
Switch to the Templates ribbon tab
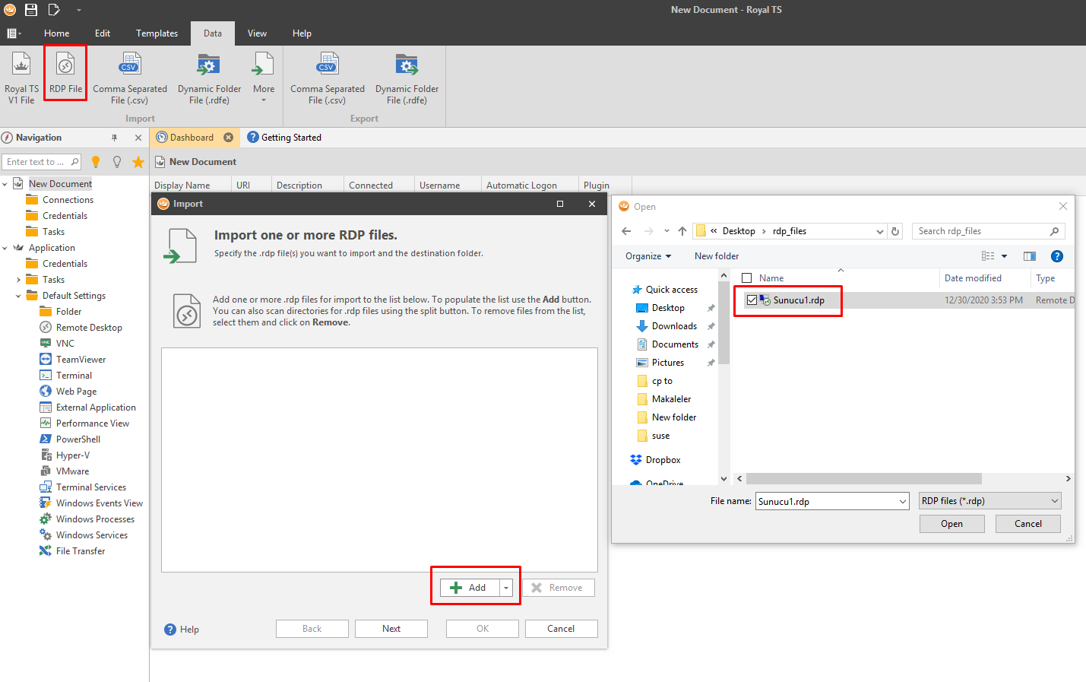coord(157,33)
